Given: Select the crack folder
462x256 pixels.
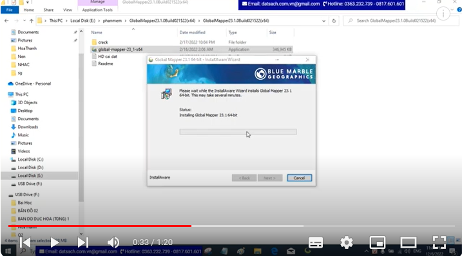Looking at the screenshot, I should click(x=103, y=42).
